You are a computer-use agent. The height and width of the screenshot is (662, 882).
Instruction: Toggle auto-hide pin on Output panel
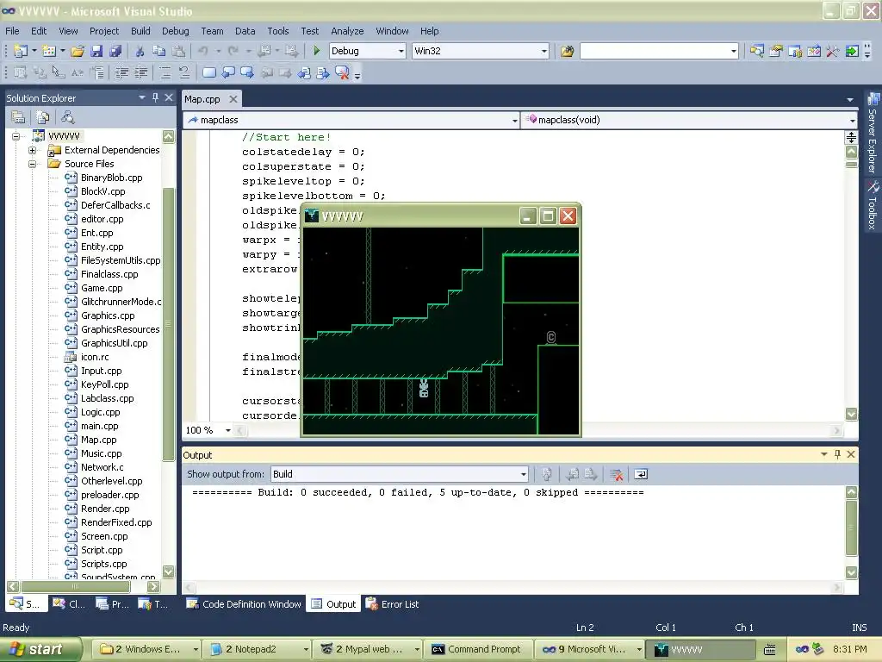pos(837,454)
